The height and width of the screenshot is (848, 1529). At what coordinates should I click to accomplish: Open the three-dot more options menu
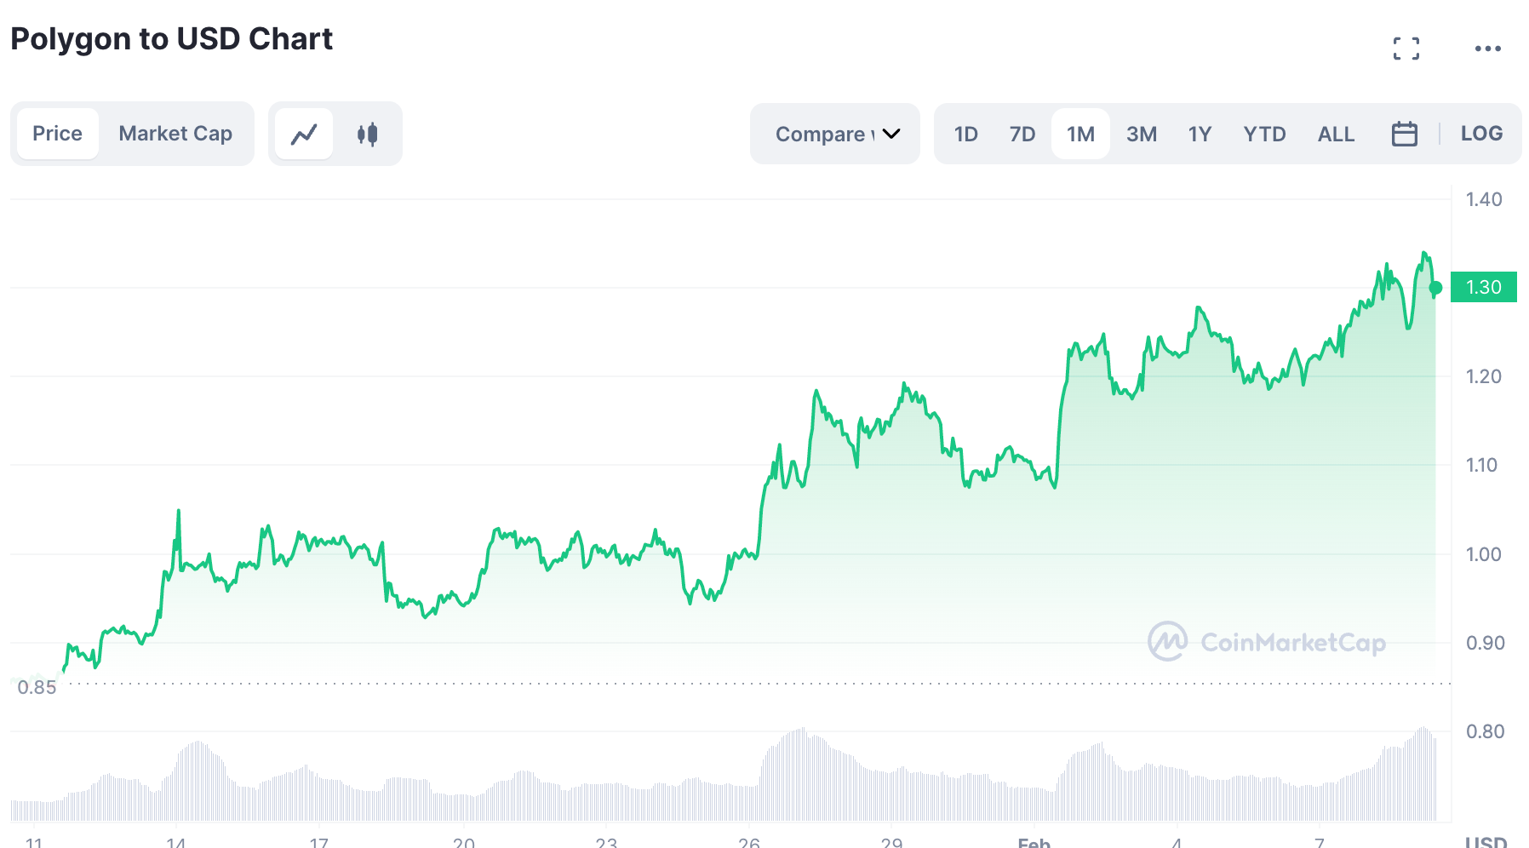tap(1487, 49)
